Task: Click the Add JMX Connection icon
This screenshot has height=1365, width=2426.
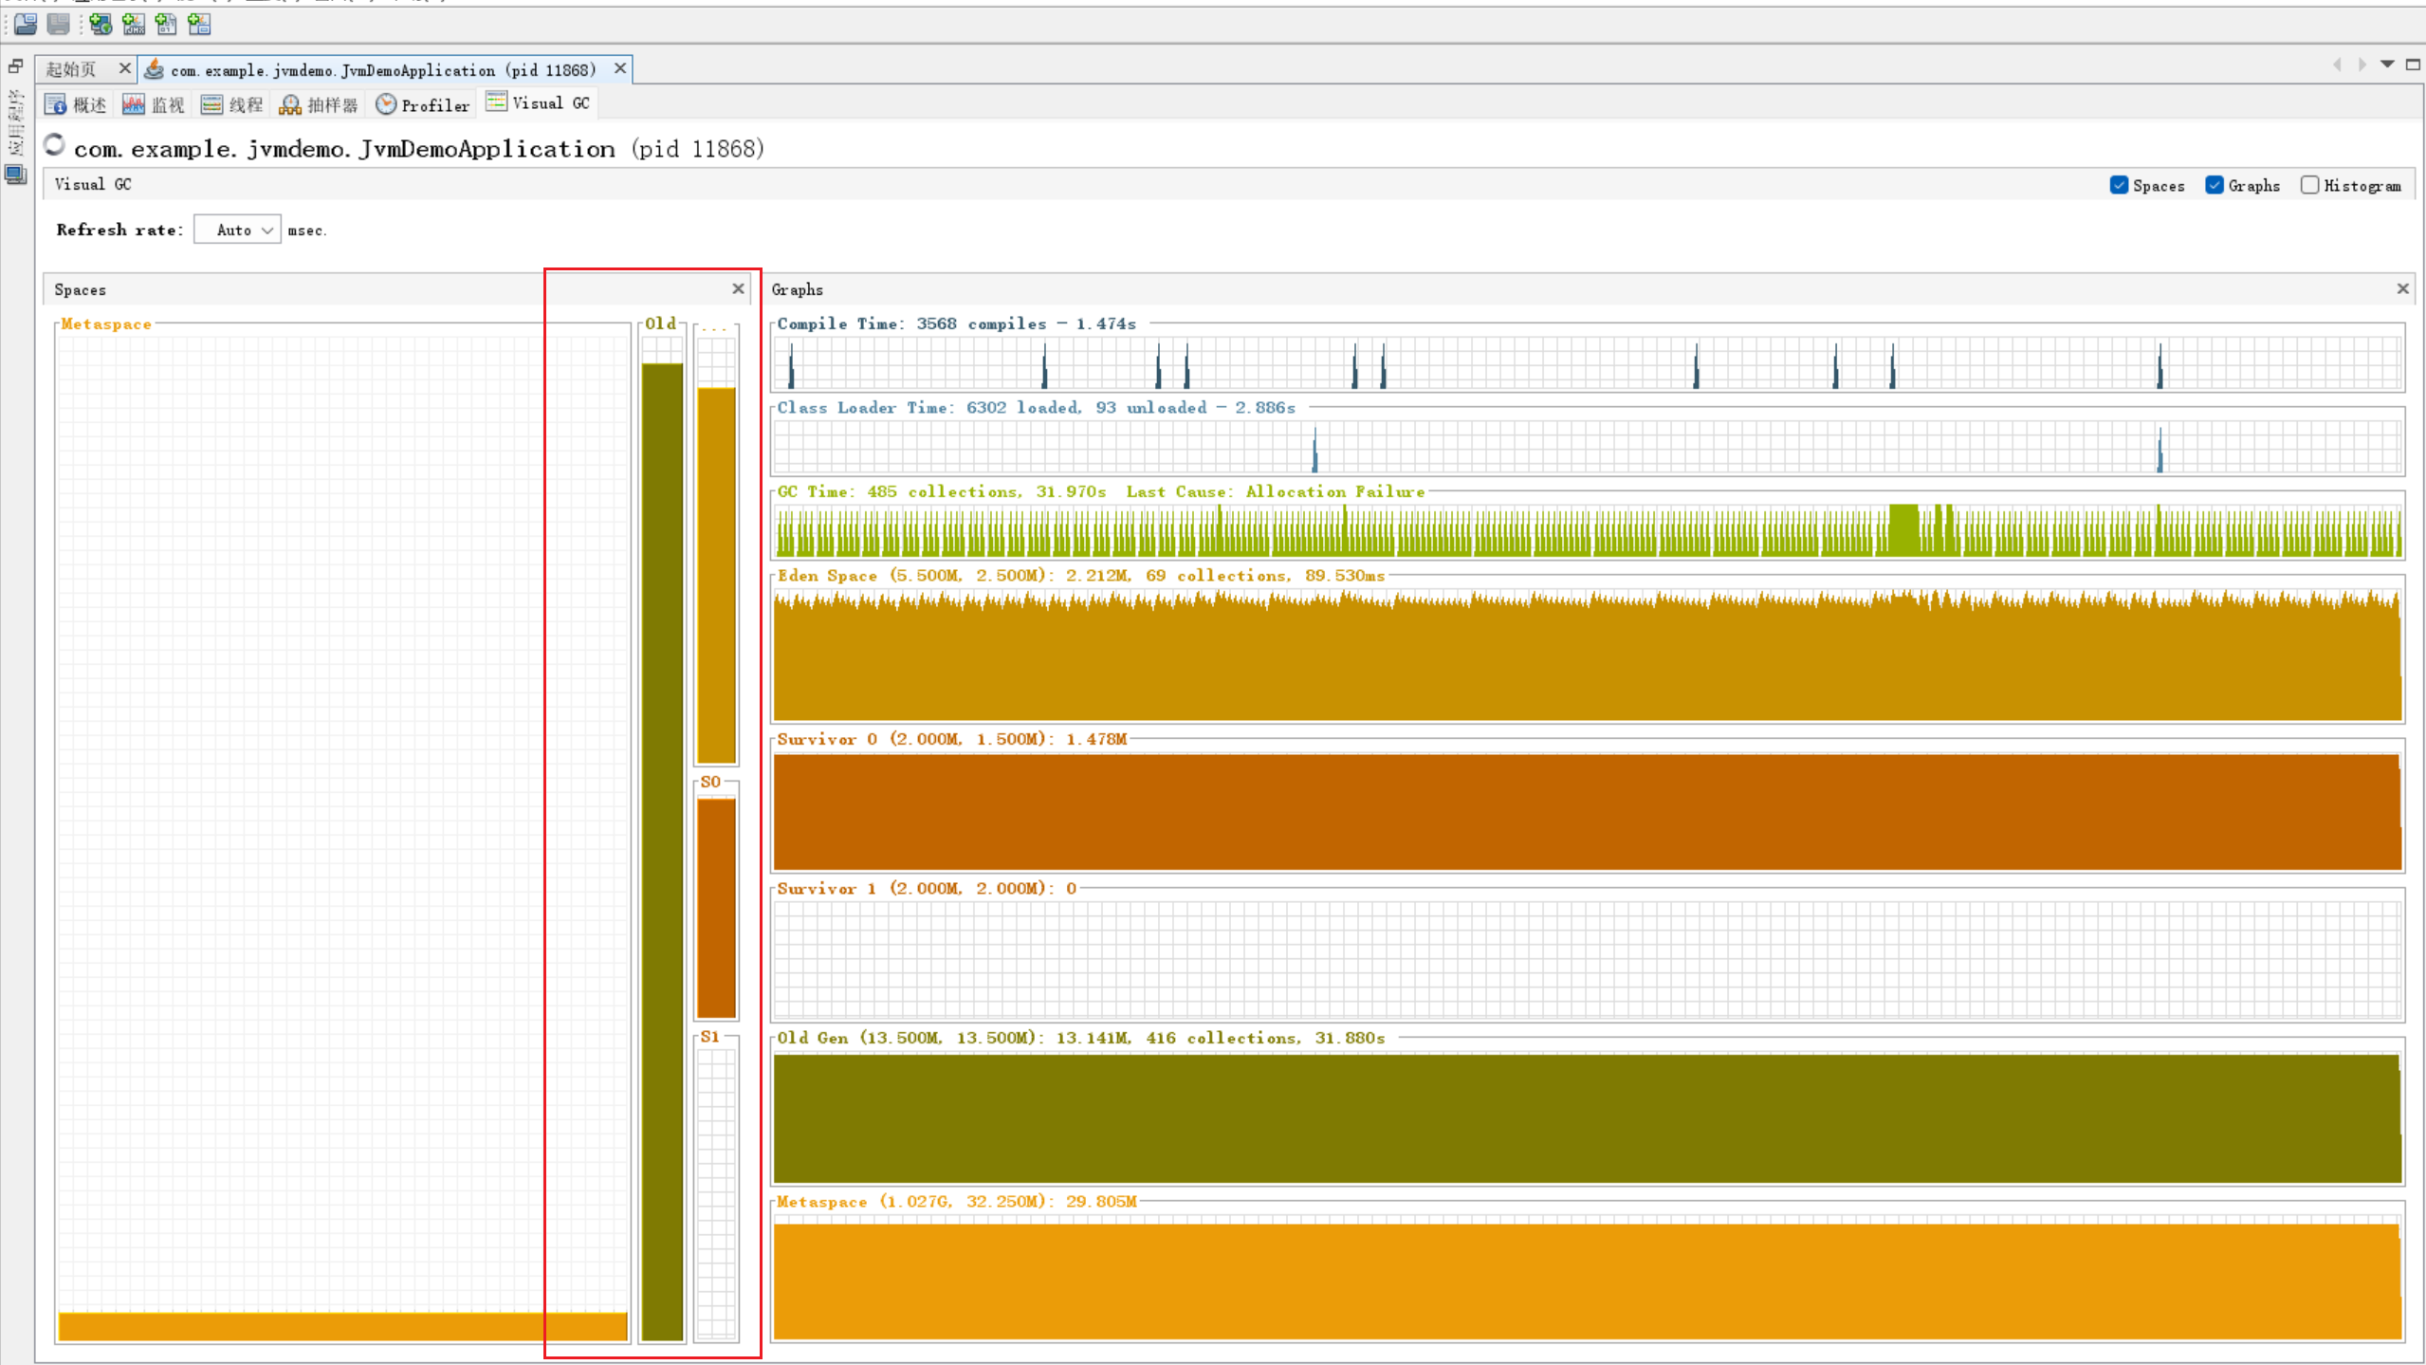Action: [x=134, y=24]
